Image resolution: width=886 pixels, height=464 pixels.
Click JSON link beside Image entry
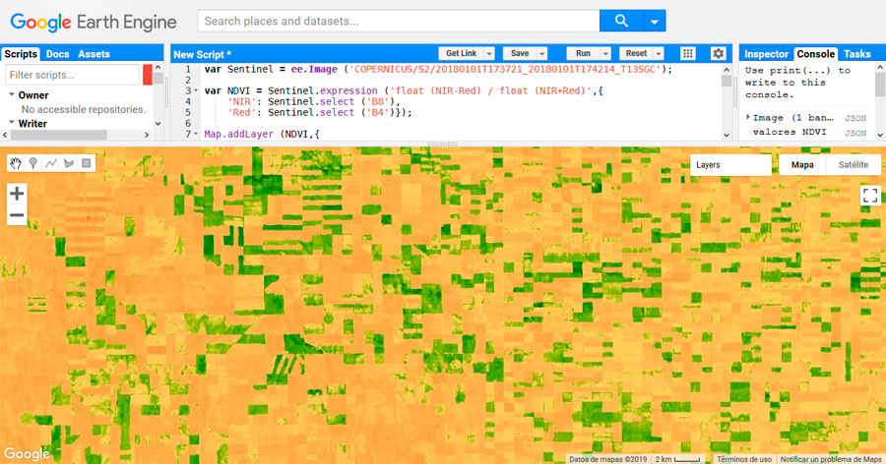click(855, 119)
